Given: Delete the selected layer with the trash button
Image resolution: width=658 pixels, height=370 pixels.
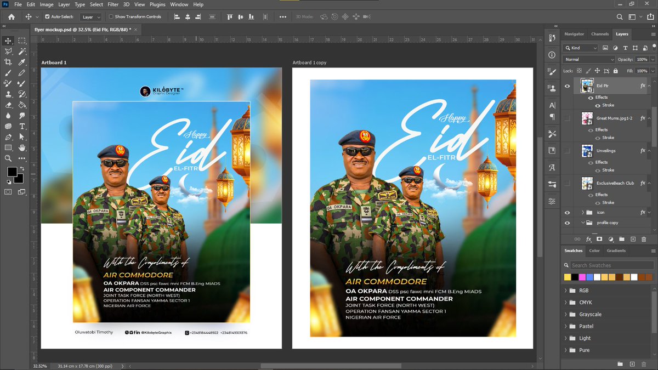Looking at the screenshot, I should (x=644, y=240).
